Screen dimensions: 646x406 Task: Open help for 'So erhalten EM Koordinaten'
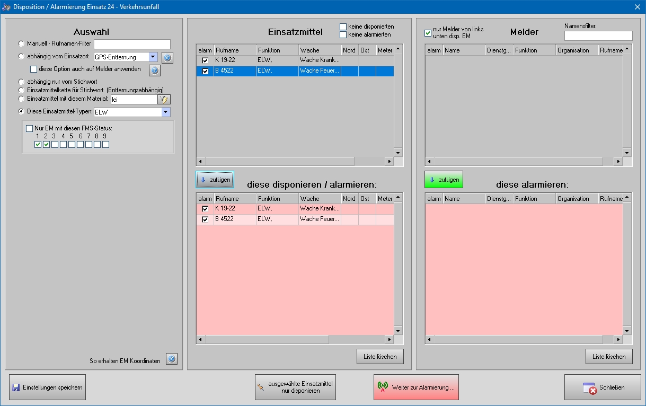click(x=171, y=359)
